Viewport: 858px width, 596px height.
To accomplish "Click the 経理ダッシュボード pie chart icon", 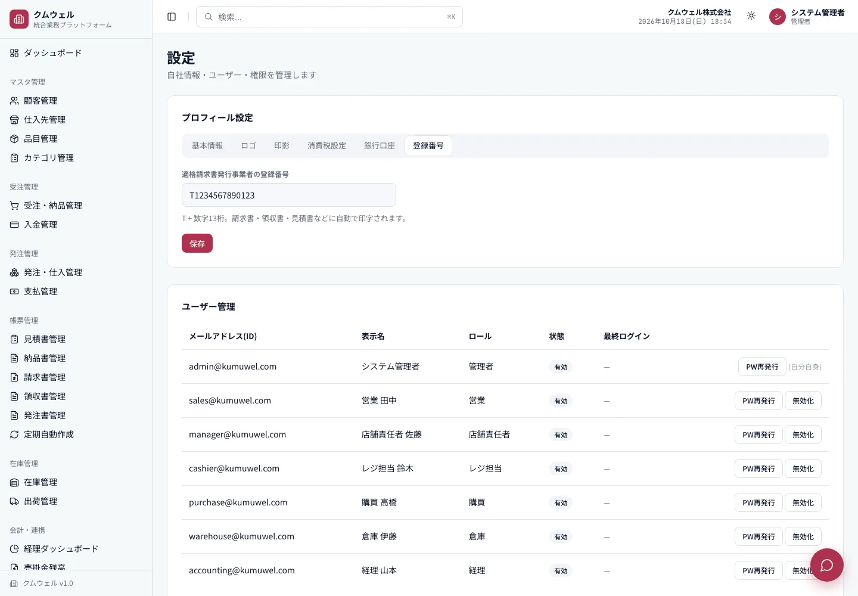I will click(x=14, y=549).
